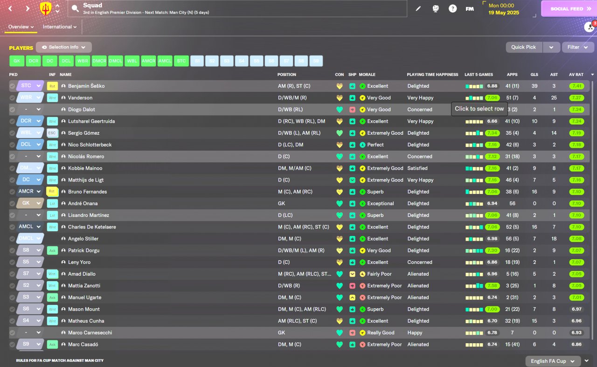The height and width of the screenshot is (367, 597).
Task: Click the condition heart icon for Mattia Zanotti
Action: pyautogui.click(x=340, y=286)
